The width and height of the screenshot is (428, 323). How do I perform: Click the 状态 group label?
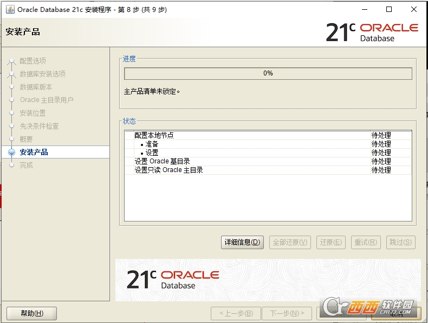[x=129, y=121]
